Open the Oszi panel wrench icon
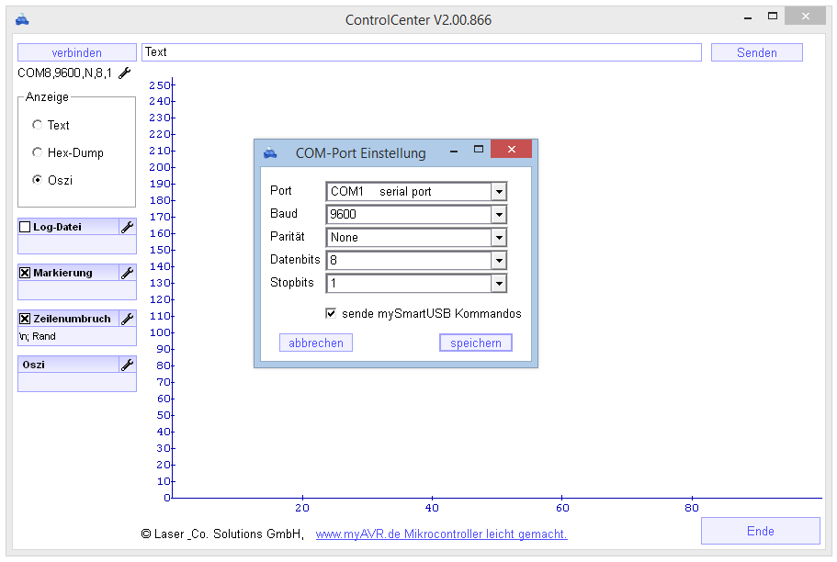 [x=127, y=365]
